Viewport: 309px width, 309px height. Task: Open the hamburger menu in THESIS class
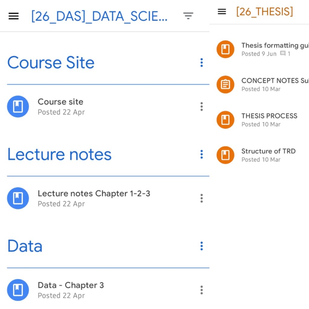point(222,12)
